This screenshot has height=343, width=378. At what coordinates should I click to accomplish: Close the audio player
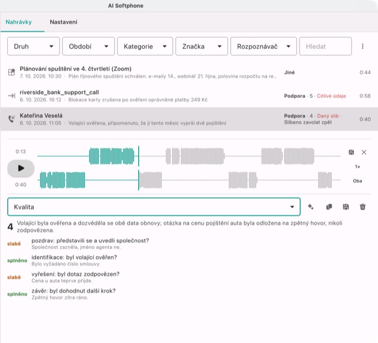(364, 152)
